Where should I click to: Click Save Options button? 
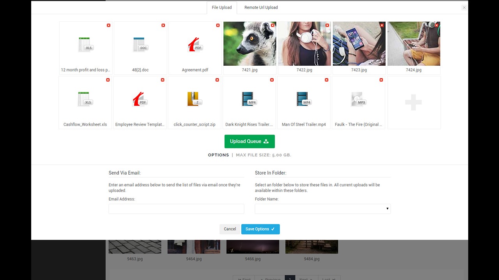pyautogui.click(x=260, y=229)
